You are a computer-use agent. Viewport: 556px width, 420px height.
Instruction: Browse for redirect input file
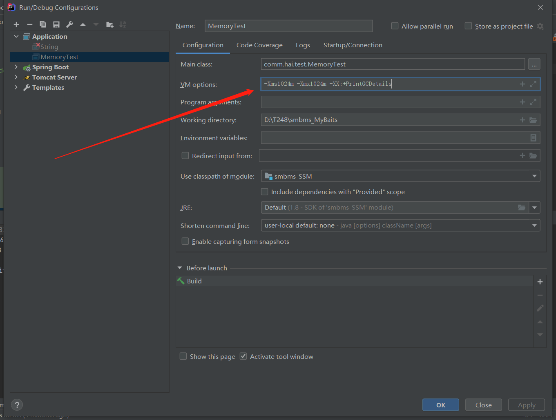(533, 155)
